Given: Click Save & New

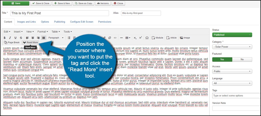Looking at the screenshot, I should tap(62, 3).
